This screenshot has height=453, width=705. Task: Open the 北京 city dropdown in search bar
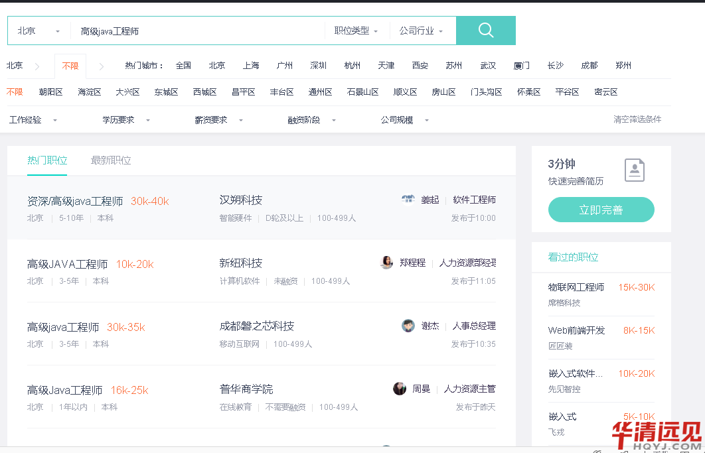(39, 31)
